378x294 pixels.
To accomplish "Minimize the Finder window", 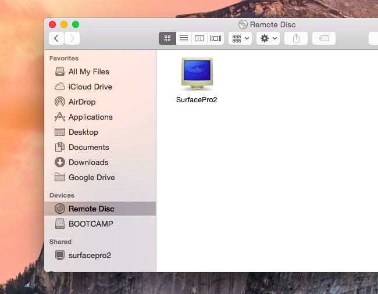I will click(x=64, y=24).
